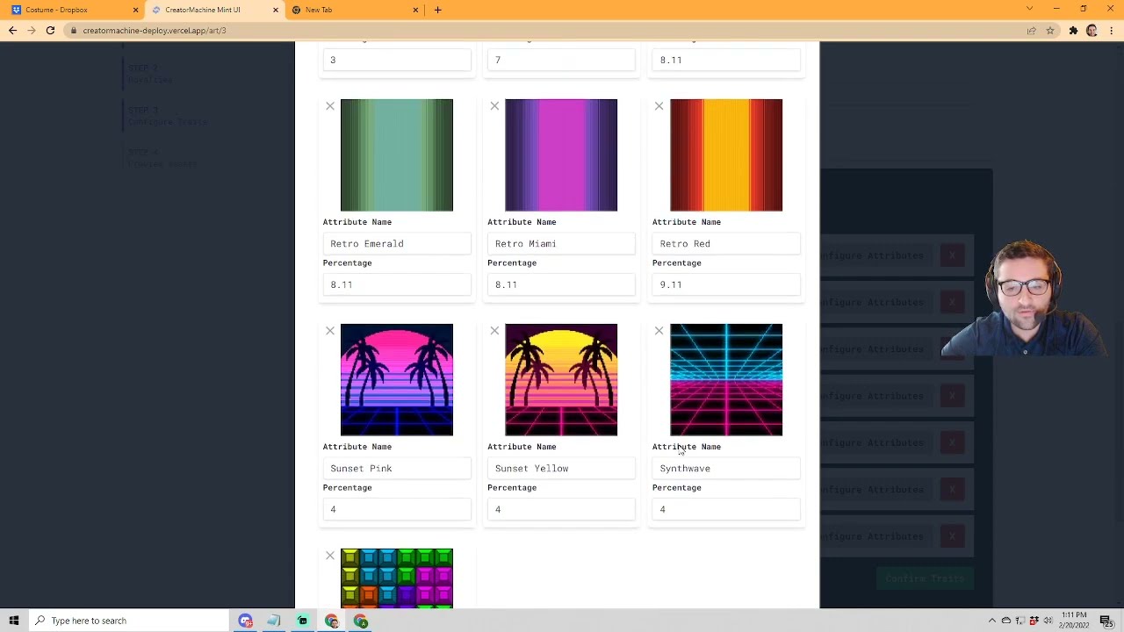Open OneDrive cloud tray icon
The width and height of the screenshot is (1124, 632).
click(x=1006, y=621)
